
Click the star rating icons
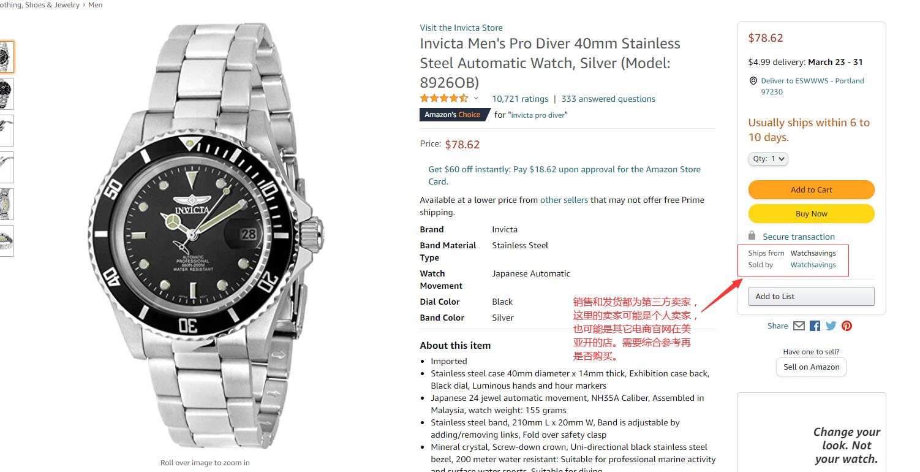tap(443, 99)
